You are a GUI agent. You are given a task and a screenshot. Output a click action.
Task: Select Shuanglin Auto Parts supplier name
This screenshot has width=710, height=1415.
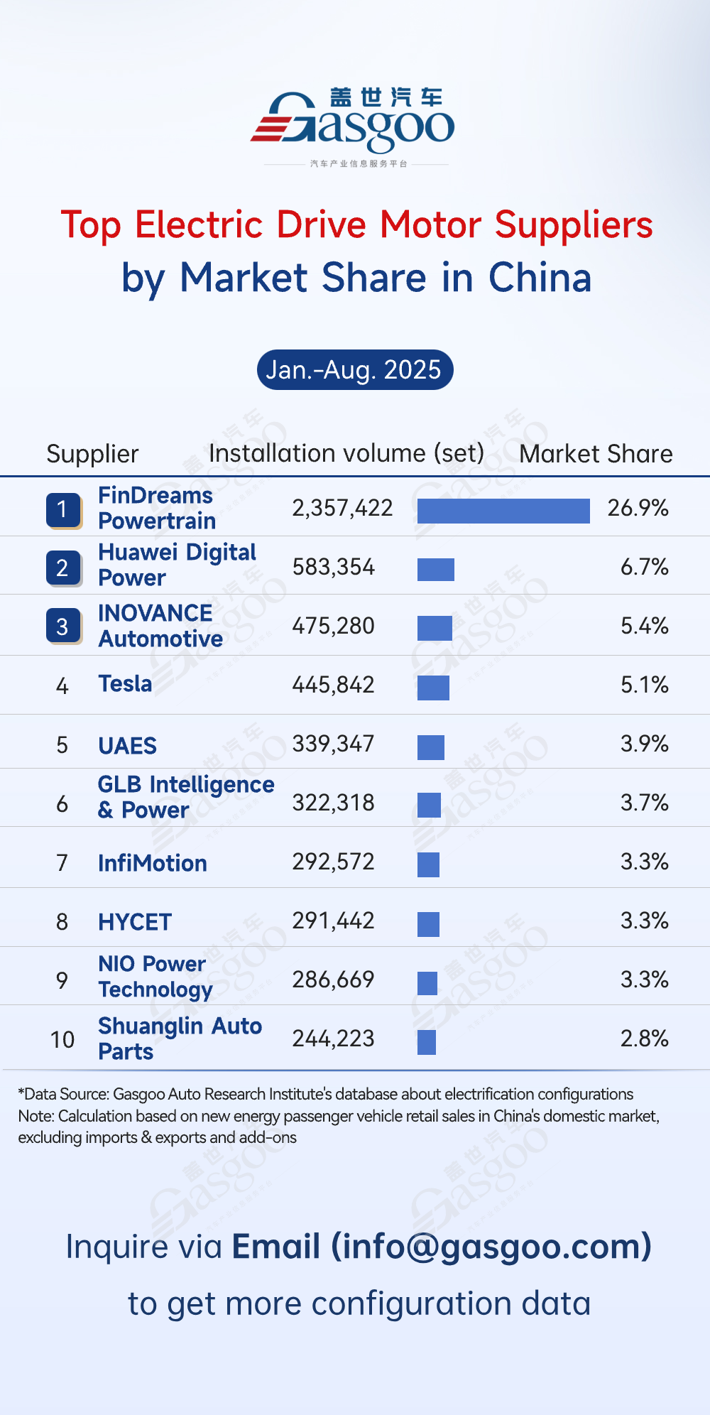click(x=180, y=1039)
